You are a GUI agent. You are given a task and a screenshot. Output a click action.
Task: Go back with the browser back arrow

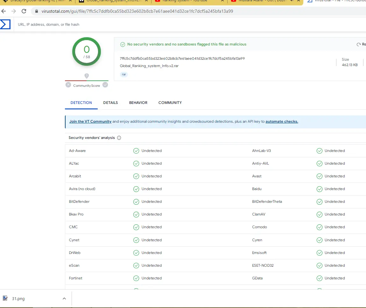coord(4,11)
